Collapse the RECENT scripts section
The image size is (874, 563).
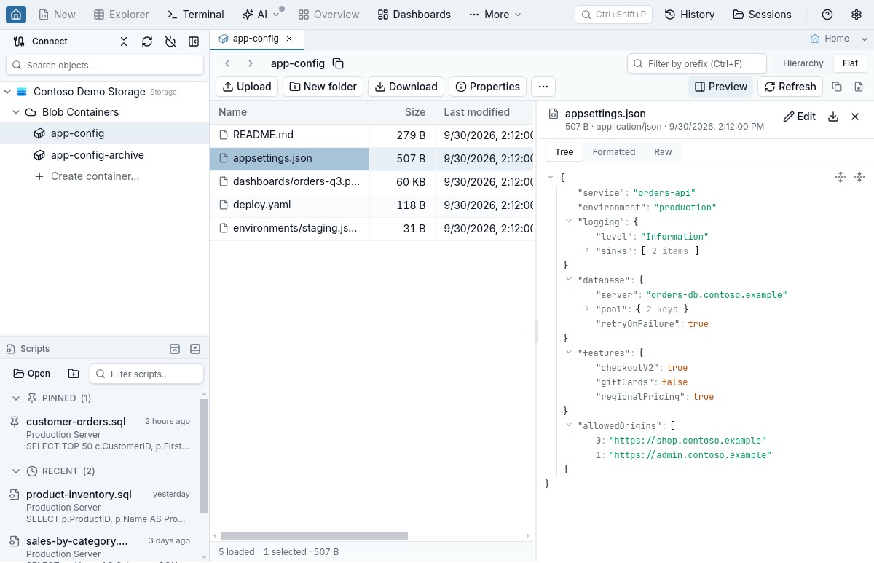(x=16, y=471)
